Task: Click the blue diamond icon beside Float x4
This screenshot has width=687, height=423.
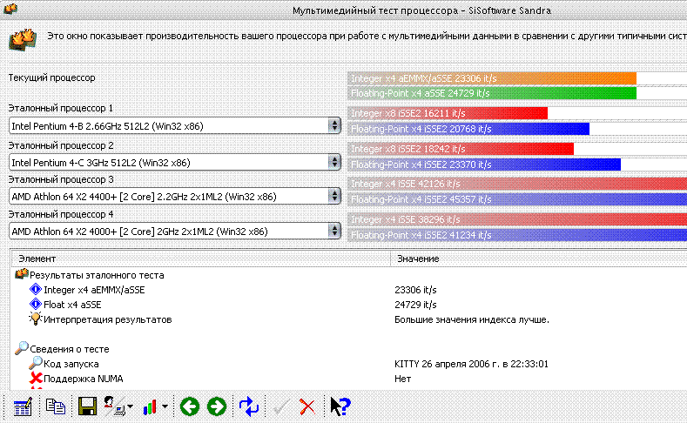Action: coord(36,304)
